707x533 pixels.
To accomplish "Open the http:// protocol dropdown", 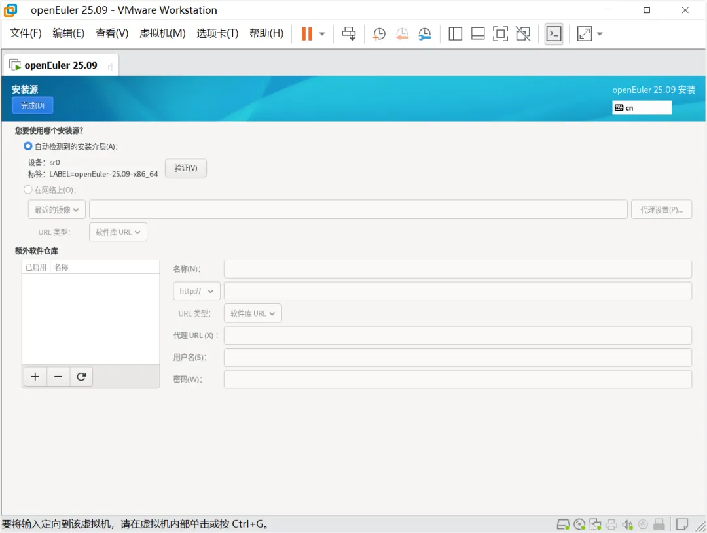I will click(x=196, y=291).
